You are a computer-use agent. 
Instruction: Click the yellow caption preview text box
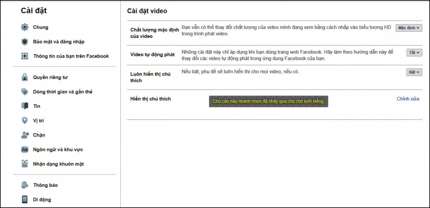point(268,101)
